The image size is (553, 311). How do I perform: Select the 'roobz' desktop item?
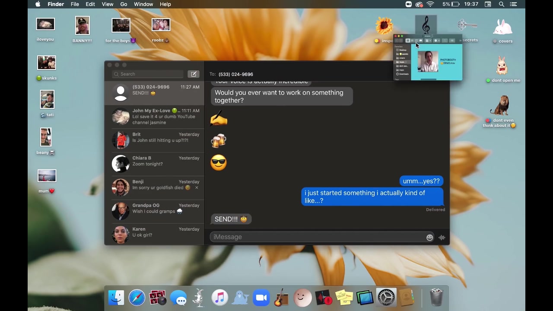[161, 29]
